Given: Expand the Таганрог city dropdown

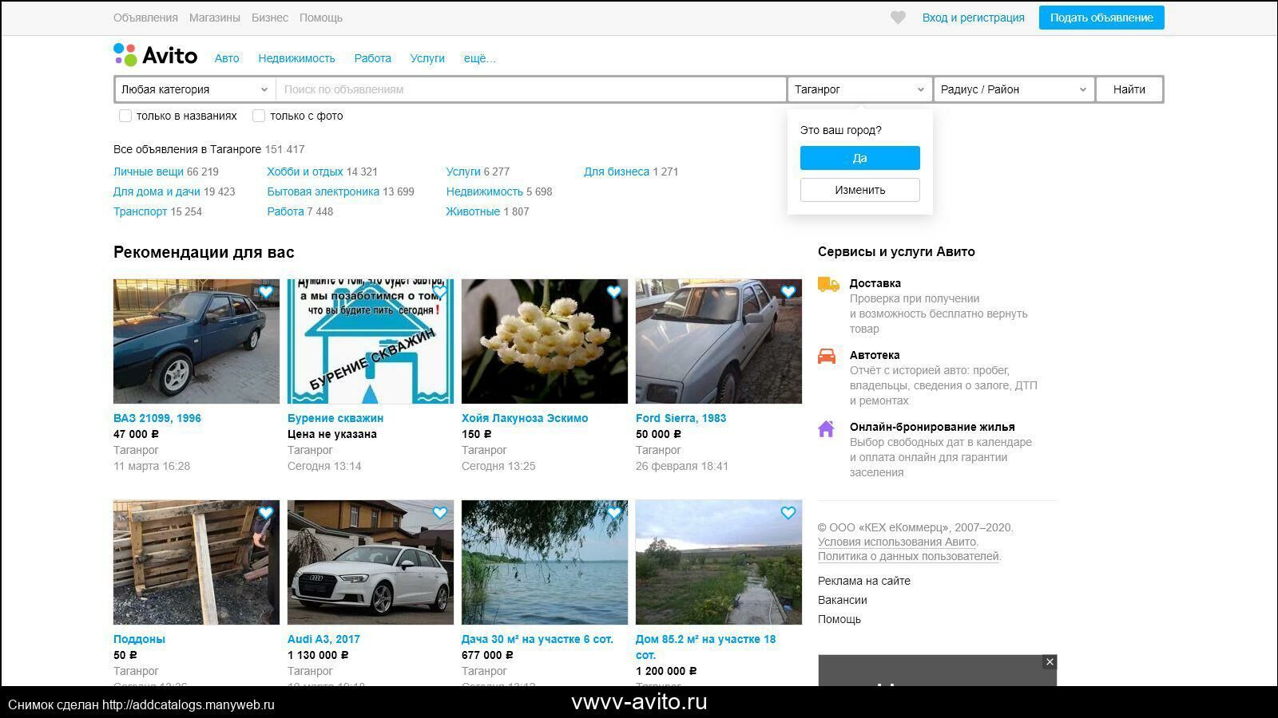Looking at the screenshot, I should (859, 89).
